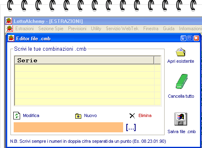
Task: Click LottoAlchemy title bar ladybug icon
Action: (x=9, y=21)
